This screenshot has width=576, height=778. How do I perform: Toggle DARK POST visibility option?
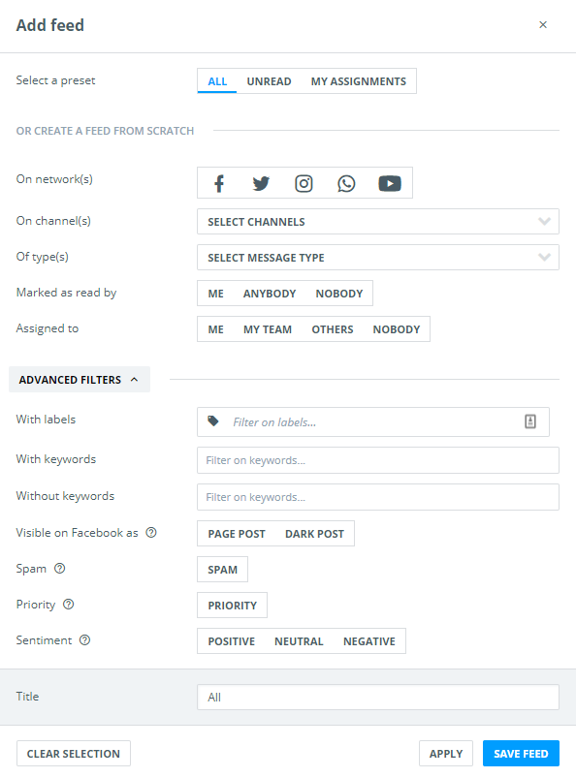[314, 534]
